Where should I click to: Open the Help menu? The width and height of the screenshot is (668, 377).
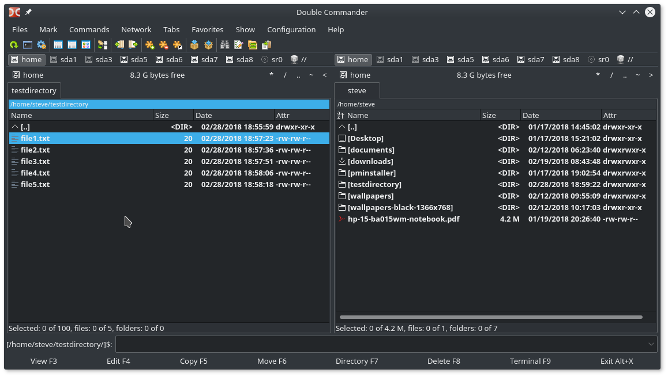pos(336,29)
